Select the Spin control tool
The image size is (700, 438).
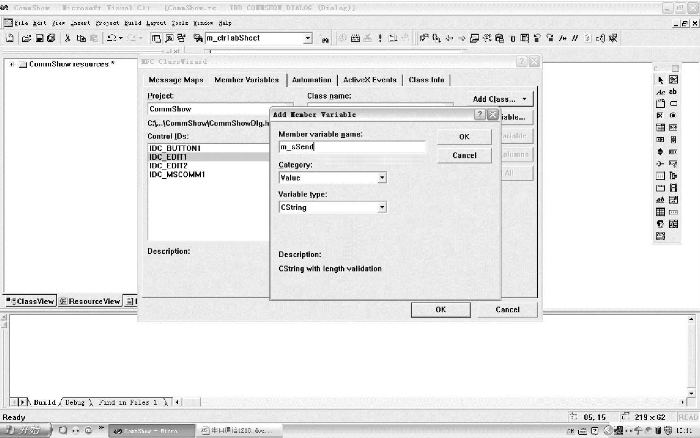pos(660,152)
